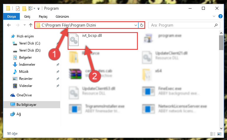Click the new folder icon in quick access toolbar
Viewport: 227px width, 140px height.
pos(24,9)
